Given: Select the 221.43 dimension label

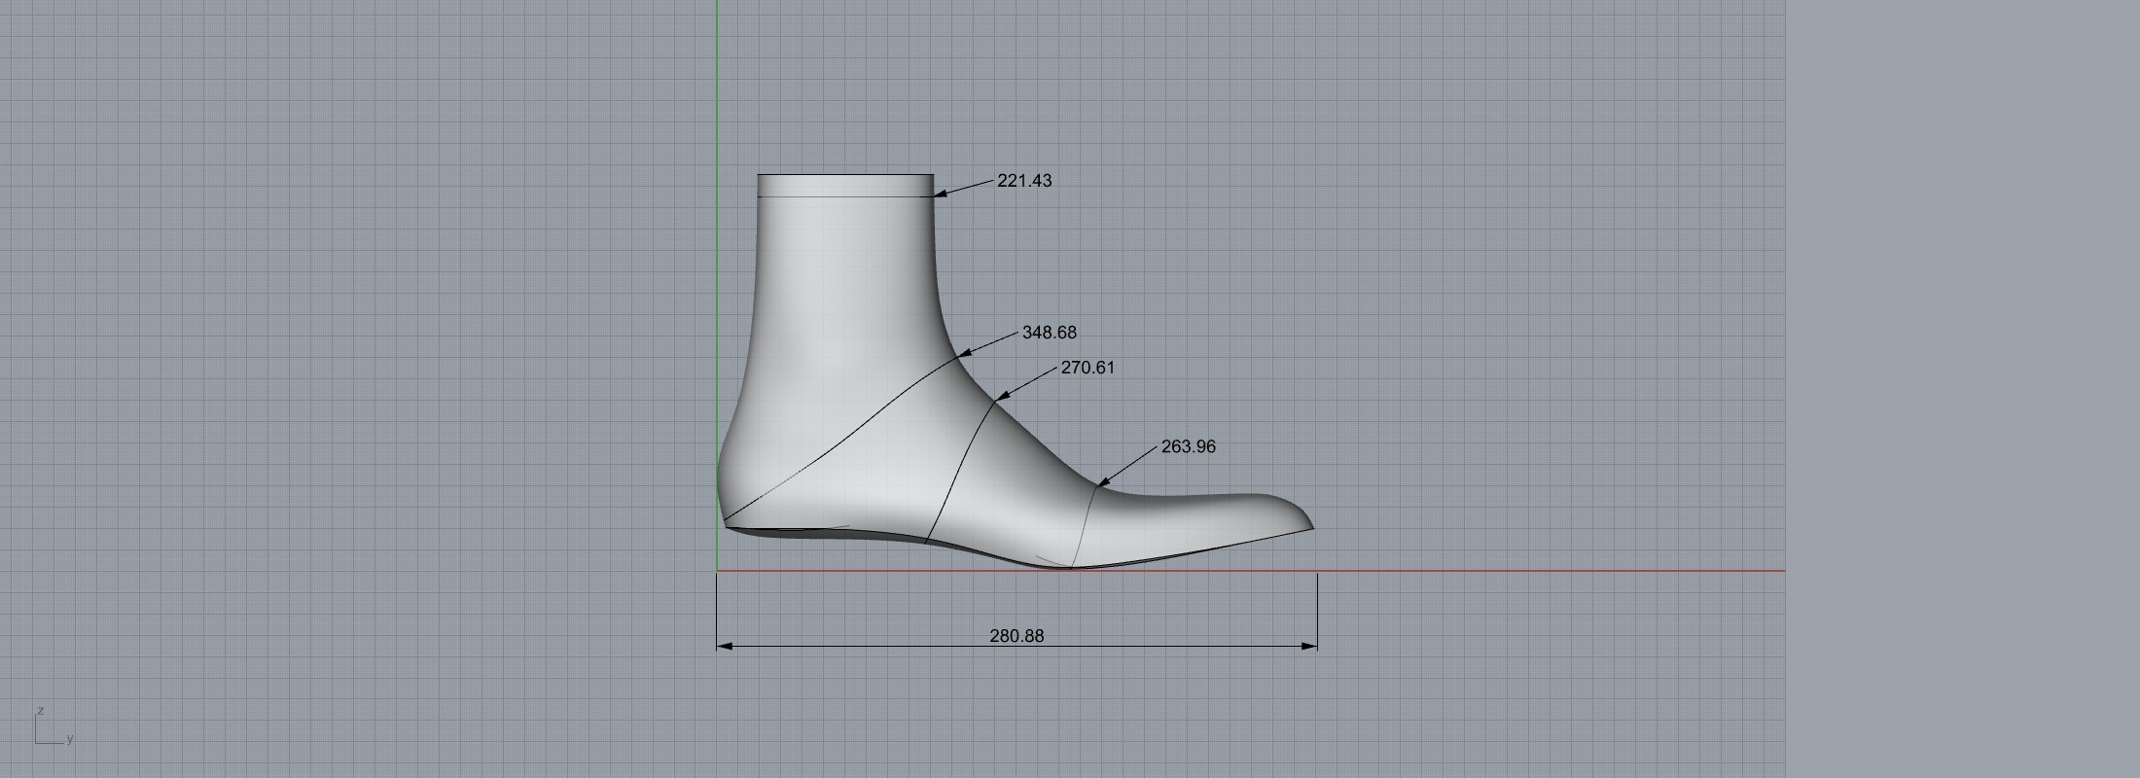Looking at the screenshot, I should point(1024,181).
